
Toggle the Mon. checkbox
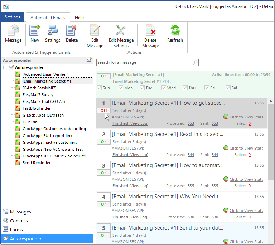point(121,88)
